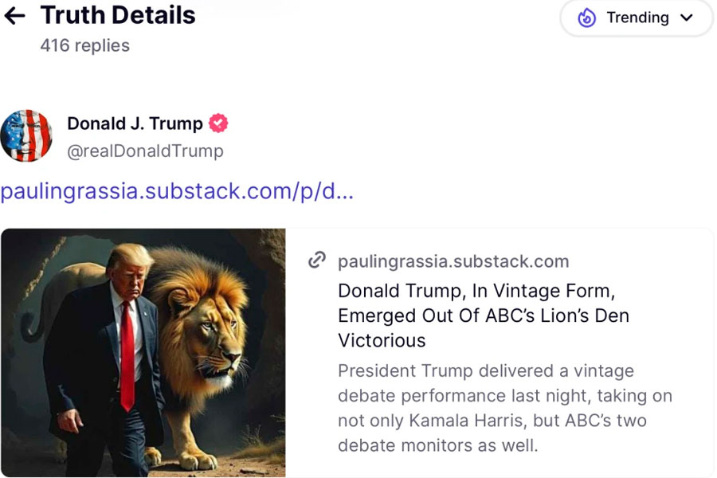Click the back arrow icon
The height and width of the screenshot is (478, 717).
click(x=15, y=16)
